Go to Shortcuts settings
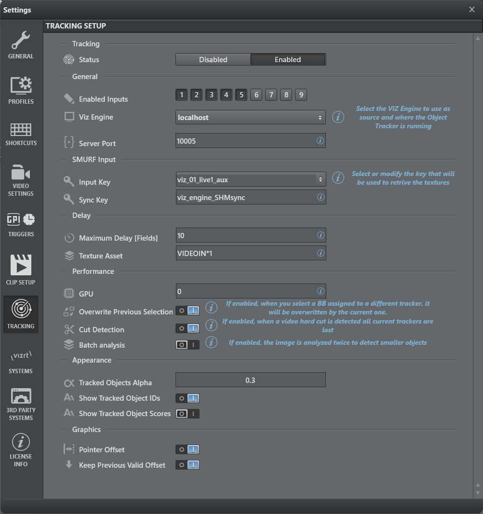Viewport: 483px width, 514px height. (x=21, y=134)
